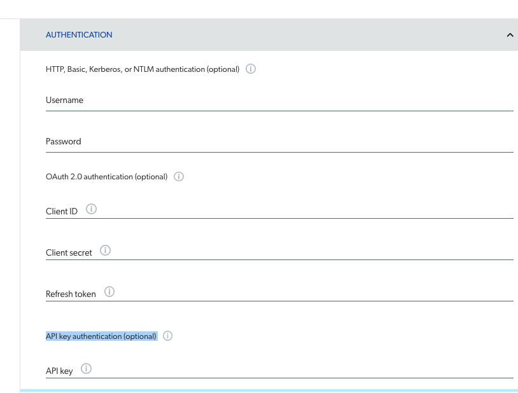Click the info icon next to Client secret

pos(105,250)
